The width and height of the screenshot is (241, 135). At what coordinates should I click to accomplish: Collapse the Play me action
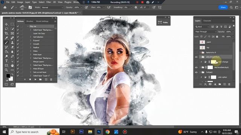[28, 26]
